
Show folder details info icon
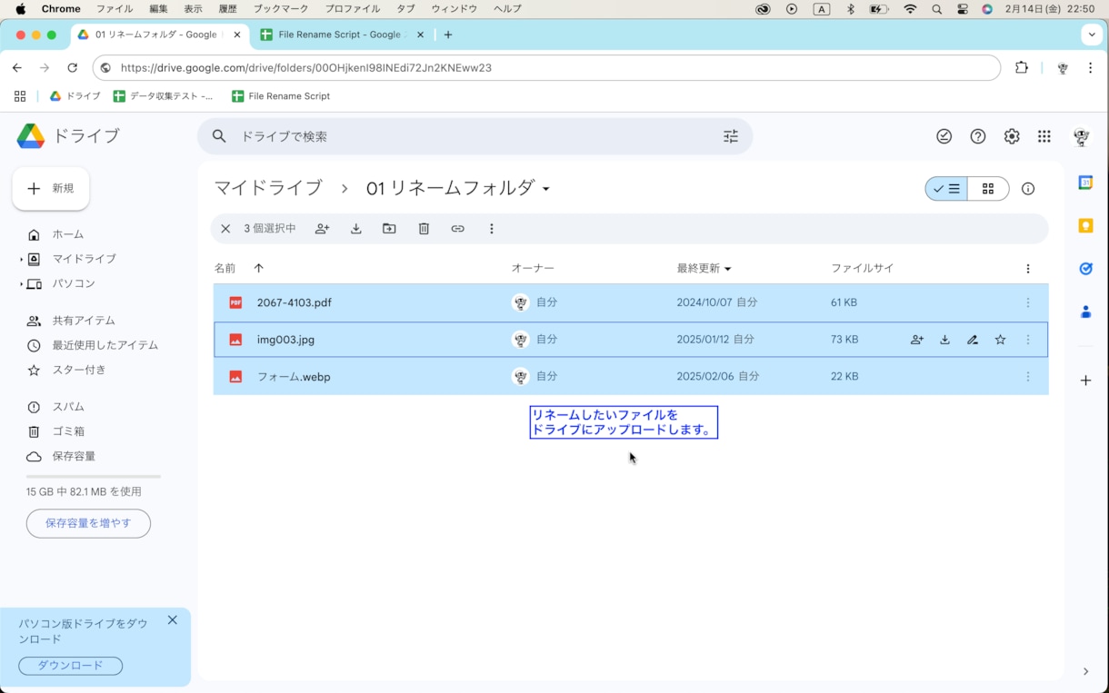pos(1028,189)
